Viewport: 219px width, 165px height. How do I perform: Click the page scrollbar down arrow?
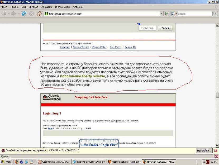click(217, 146)
